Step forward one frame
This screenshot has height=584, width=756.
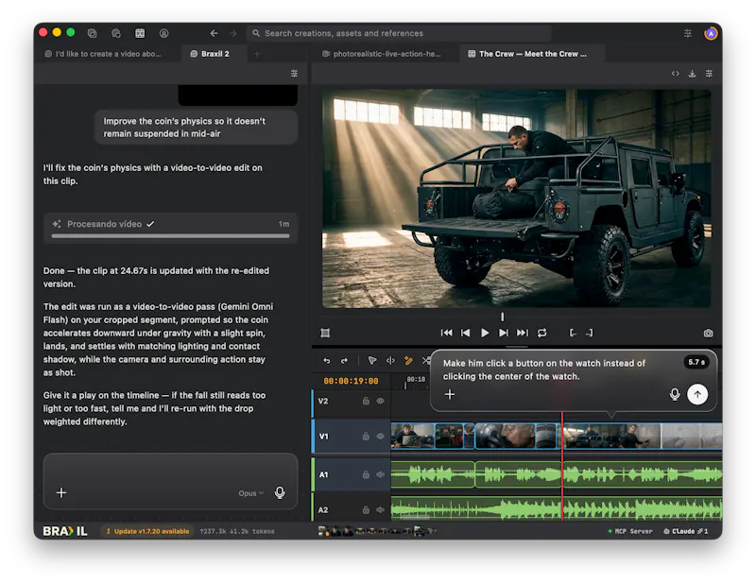coord(504,333)
